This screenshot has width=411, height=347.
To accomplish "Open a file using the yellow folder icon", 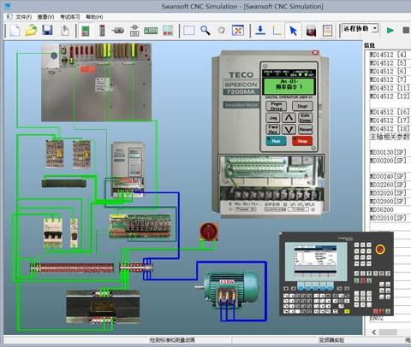I will pos(31,30).
